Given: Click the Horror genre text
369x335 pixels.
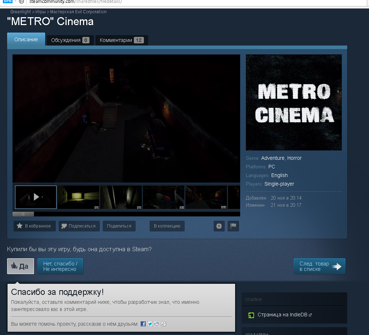Looking at the screenshot, I should pyautogui.click(x=295, y=158).
